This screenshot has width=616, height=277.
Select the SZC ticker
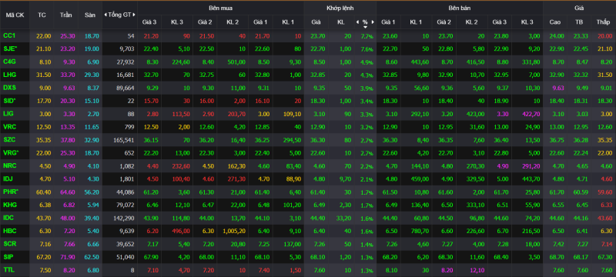point(9,140)
